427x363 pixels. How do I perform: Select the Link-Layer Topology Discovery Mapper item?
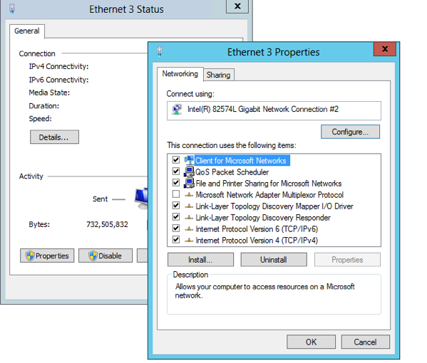pyautogui.click(x=274, y=206)
